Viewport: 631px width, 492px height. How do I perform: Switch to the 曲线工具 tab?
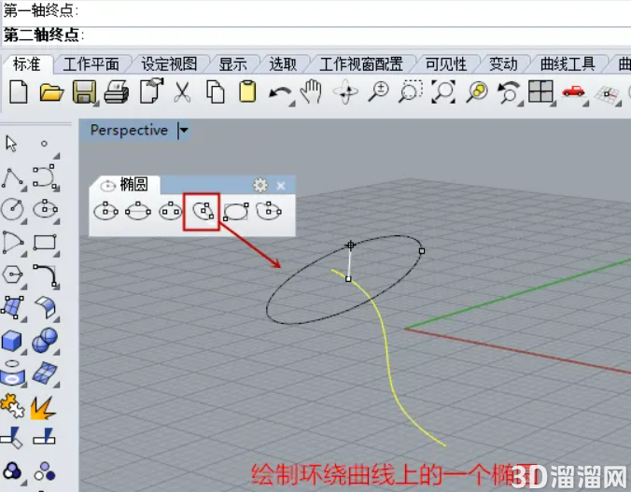tap(567, 64)
